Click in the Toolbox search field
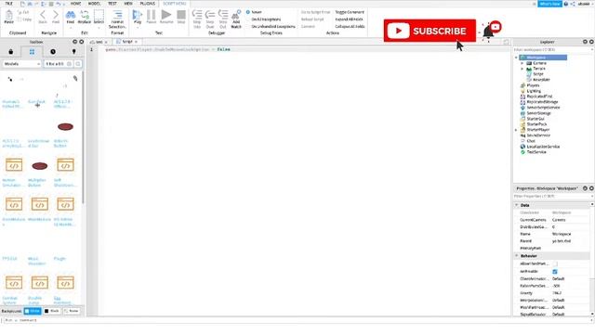This screenshot has width=595, height=334. click(x=58, y=64)
